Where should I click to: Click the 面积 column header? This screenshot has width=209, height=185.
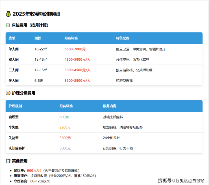coord(38,38)
